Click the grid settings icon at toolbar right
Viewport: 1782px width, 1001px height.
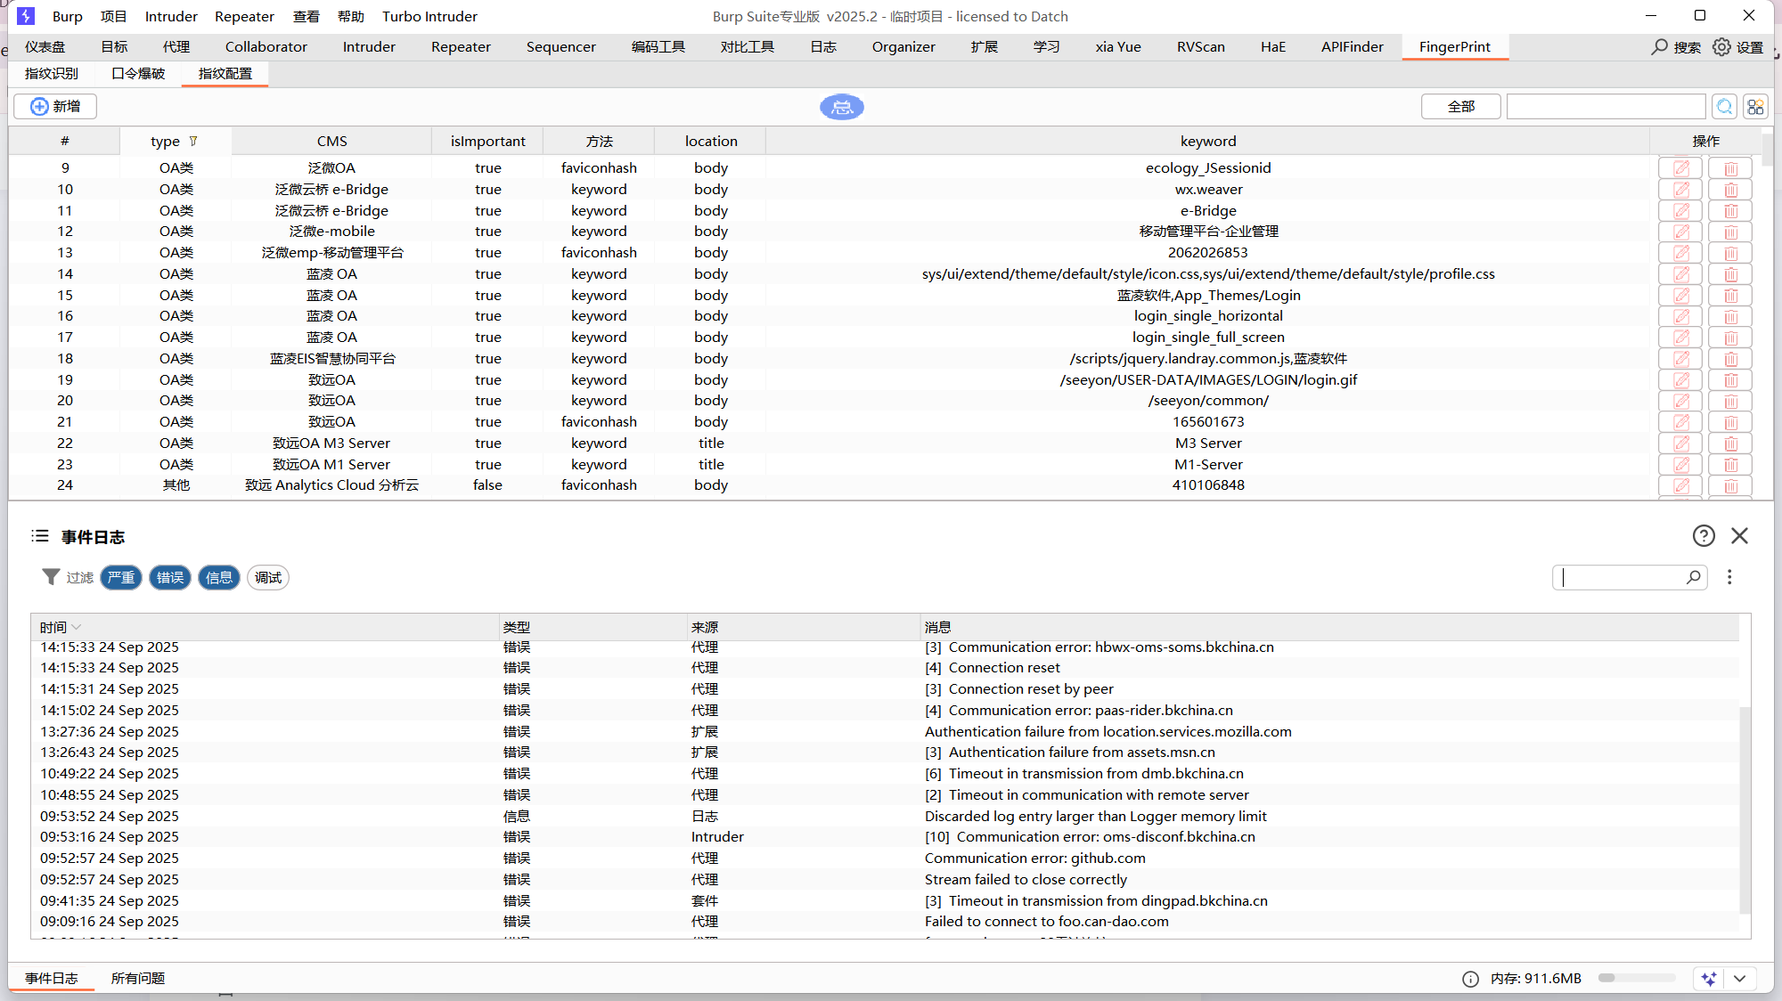1755,107
